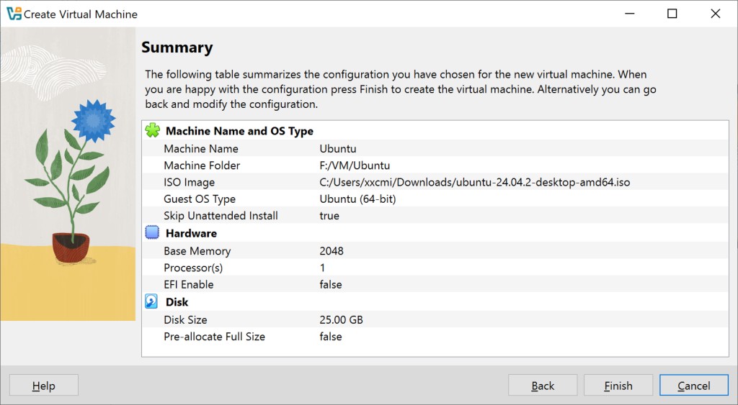Click the ubuntu-24.04.2-desktop-amd64.iso path
The image size is (738, 405).
click(x=475, y=182)
